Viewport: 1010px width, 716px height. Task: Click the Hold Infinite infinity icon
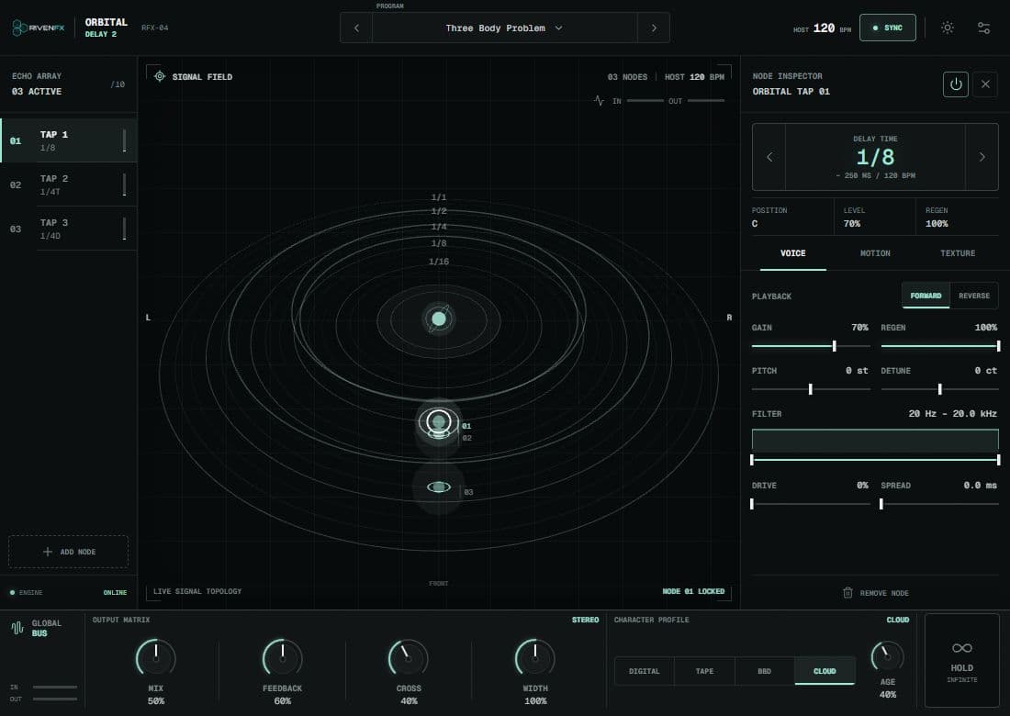961,648
